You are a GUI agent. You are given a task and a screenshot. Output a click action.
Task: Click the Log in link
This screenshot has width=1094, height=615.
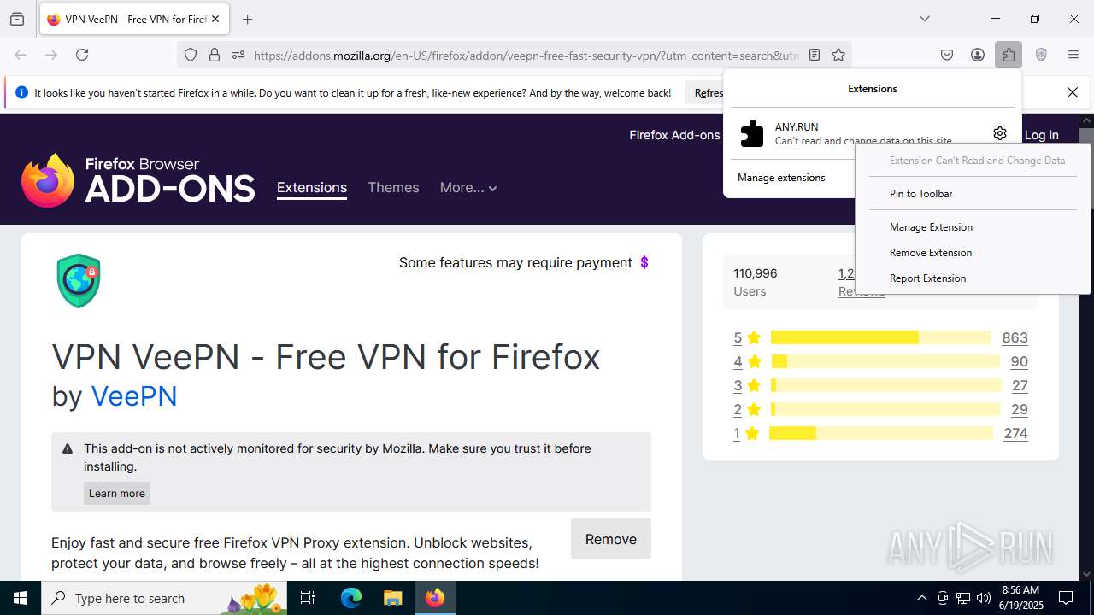(x=1041, y=135)
